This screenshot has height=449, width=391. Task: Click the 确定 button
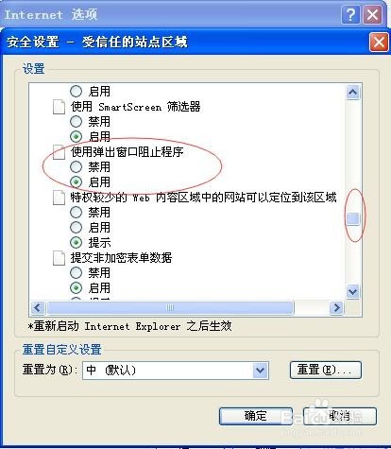pos(256,416)
